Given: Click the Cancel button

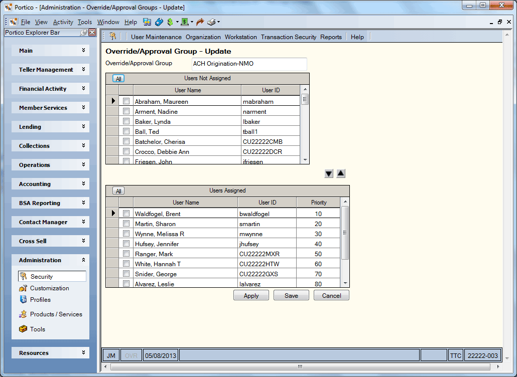Looking at the screenshot, I should (x=331, y=295).
